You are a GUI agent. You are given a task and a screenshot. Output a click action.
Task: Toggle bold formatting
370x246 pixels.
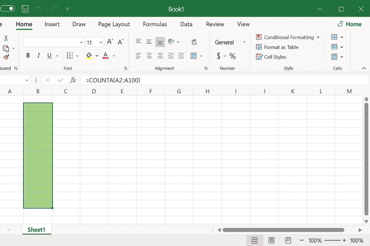click(x=28, y=55)
